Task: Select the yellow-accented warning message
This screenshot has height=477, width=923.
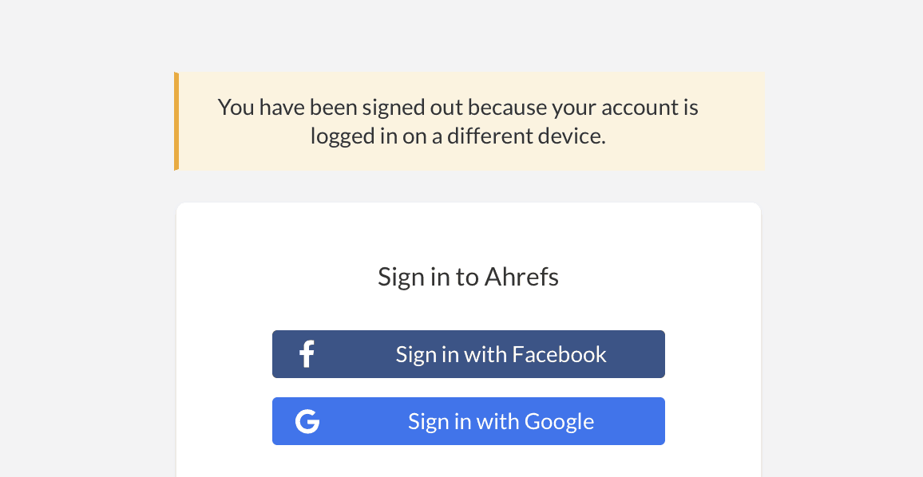Action: click(x=469, y=120)
